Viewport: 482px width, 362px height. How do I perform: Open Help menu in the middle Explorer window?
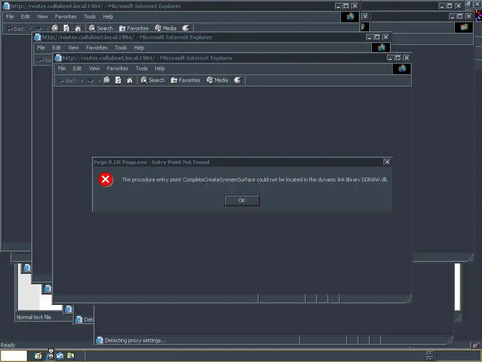[139, 48]
